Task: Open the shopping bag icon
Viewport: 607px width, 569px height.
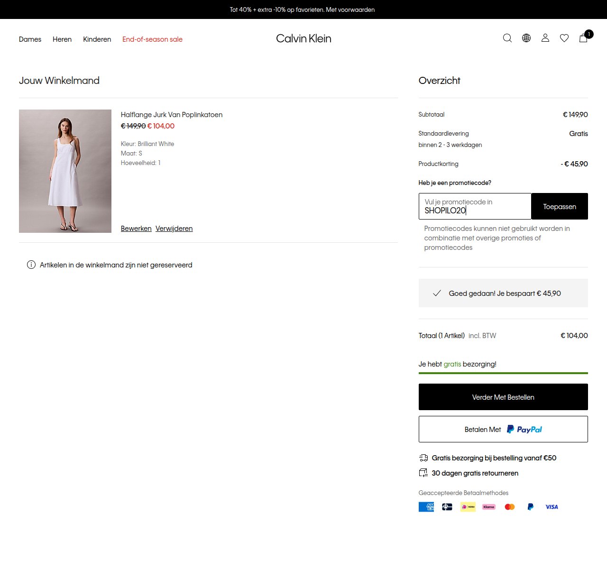Action: pyautogui.click(x=583, y=38)
